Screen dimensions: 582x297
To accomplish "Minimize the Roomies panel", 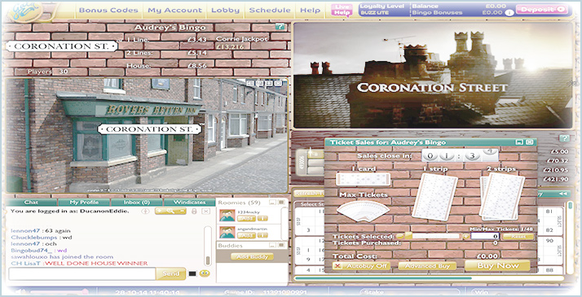I will (x=273, y=202).
